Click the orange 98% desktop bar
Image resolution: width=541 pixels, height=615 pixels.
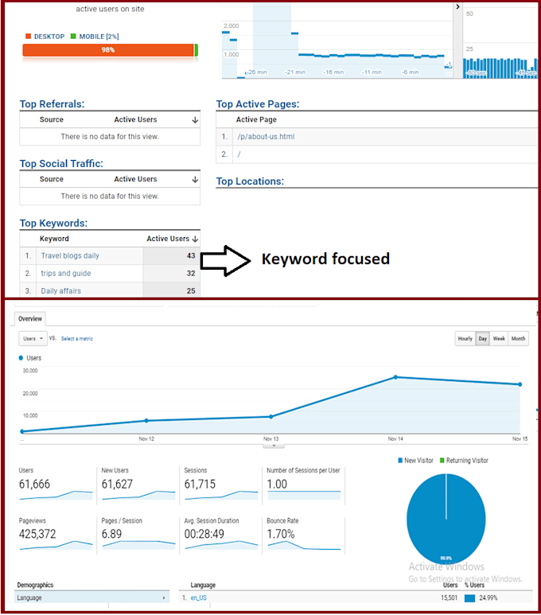tap(108, 50)
